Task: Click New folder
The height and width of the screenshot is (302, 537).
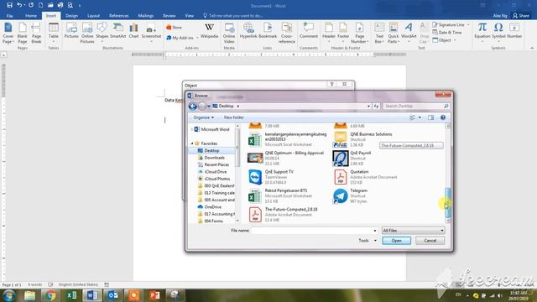Action: pos(233,117)
